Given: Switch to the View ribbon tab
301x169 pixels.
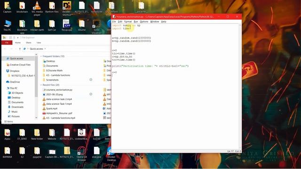Looking at the screenshot, I should [x=39, y=43].
